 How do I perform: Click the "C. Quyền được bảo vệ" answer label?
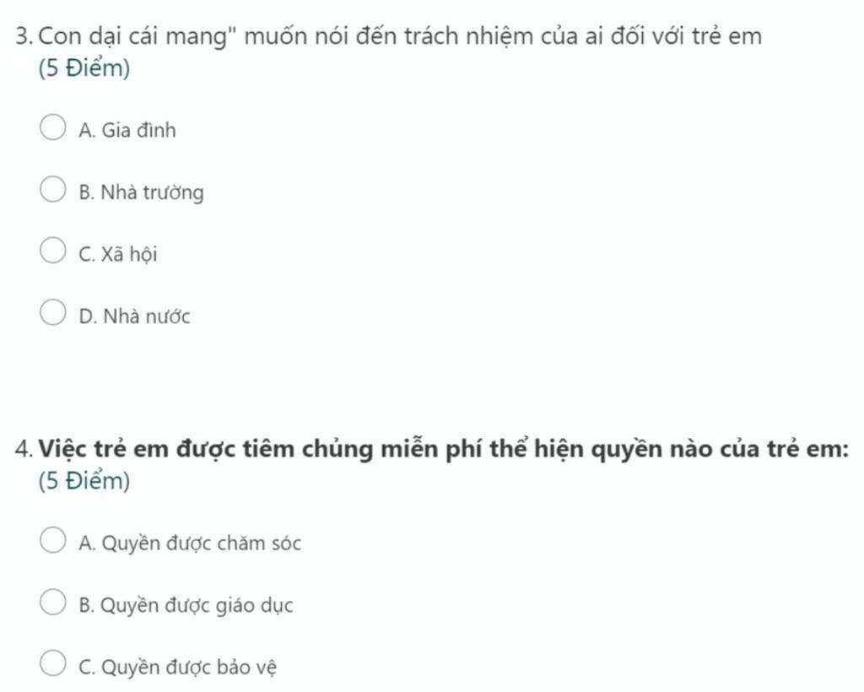[x=178, y=668]
